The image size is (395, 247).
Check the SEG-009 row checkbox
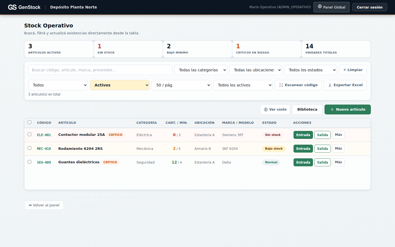click(x=30, y=162)
